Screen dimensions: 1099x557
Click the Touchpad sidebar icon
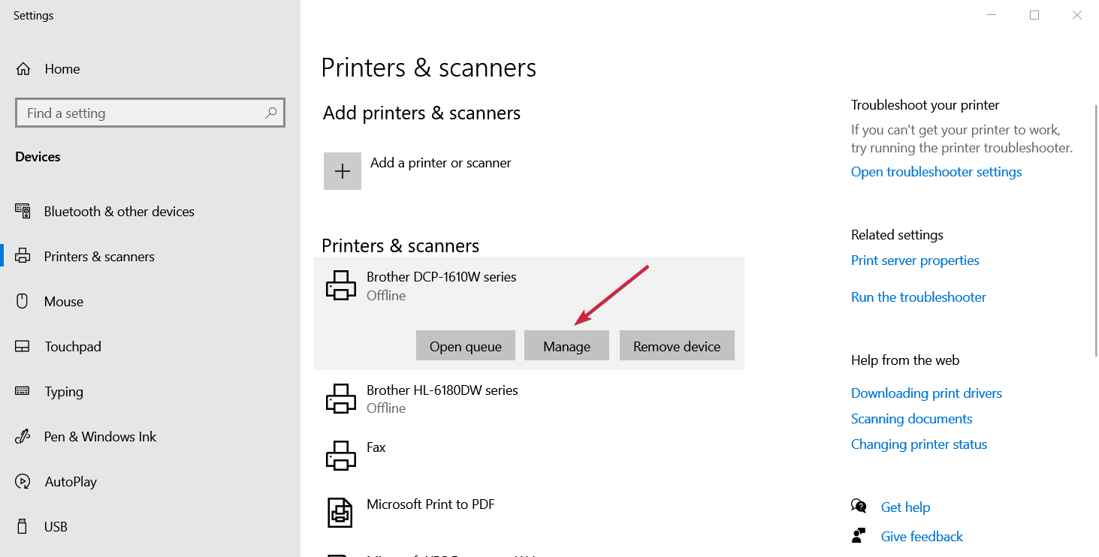click(x=23, y=347)
